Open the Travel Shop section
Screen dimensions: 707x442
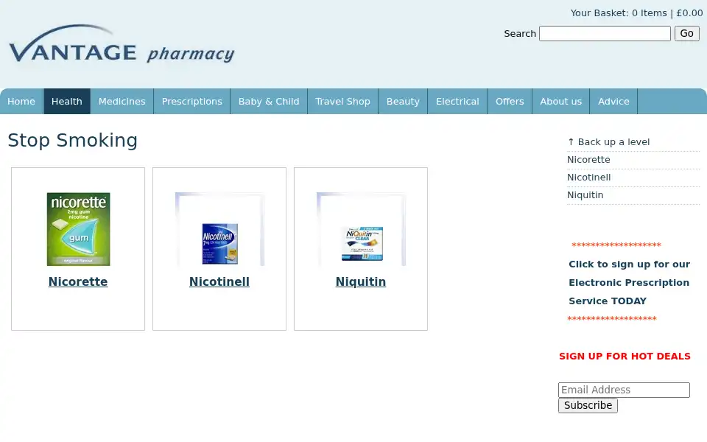coord(342,102)
